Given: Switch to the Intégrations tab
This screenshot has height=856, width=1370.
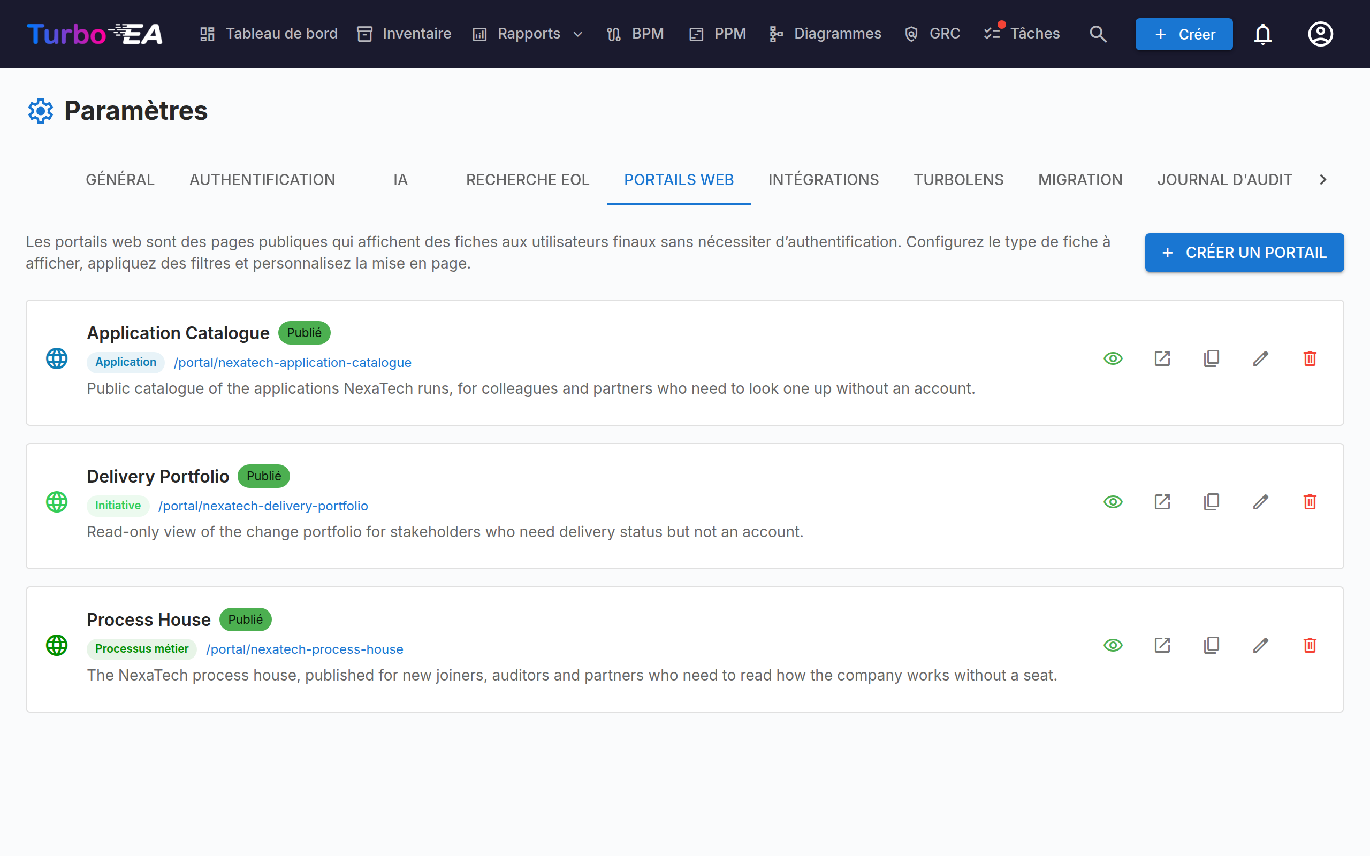Looking at the screenshot, I should coord(823,179).
